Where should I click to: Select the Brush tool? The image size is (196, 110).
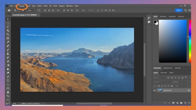coord(8,50)
